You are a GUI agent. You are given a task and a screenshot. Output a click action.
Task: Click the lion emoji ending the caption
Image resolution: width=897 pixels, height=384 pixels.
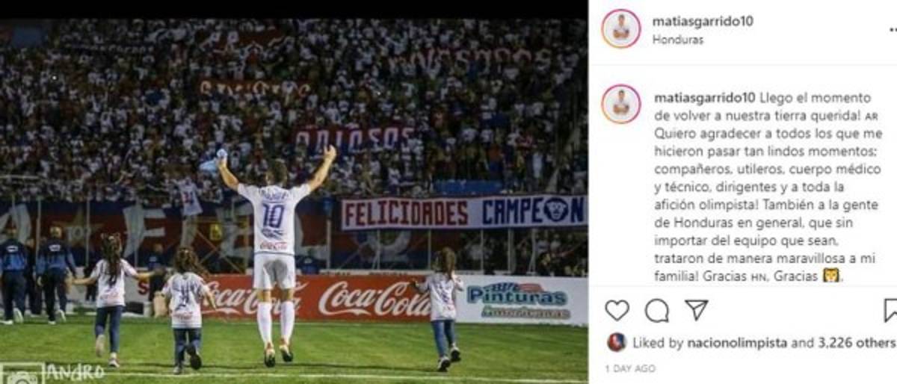tap(831, 276)
